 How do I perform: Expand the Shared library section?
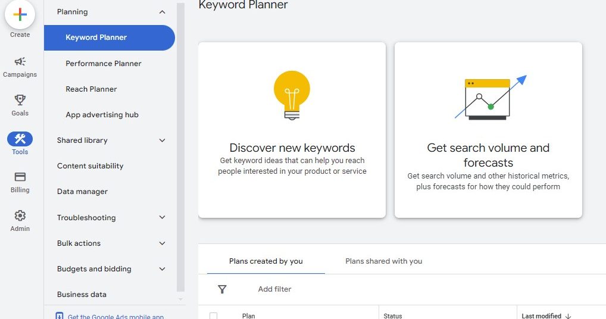point(162,140)
